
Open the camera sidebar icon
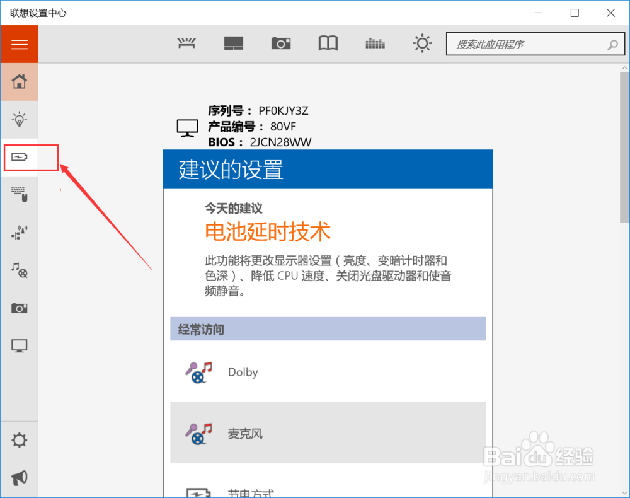click(20, 308)
